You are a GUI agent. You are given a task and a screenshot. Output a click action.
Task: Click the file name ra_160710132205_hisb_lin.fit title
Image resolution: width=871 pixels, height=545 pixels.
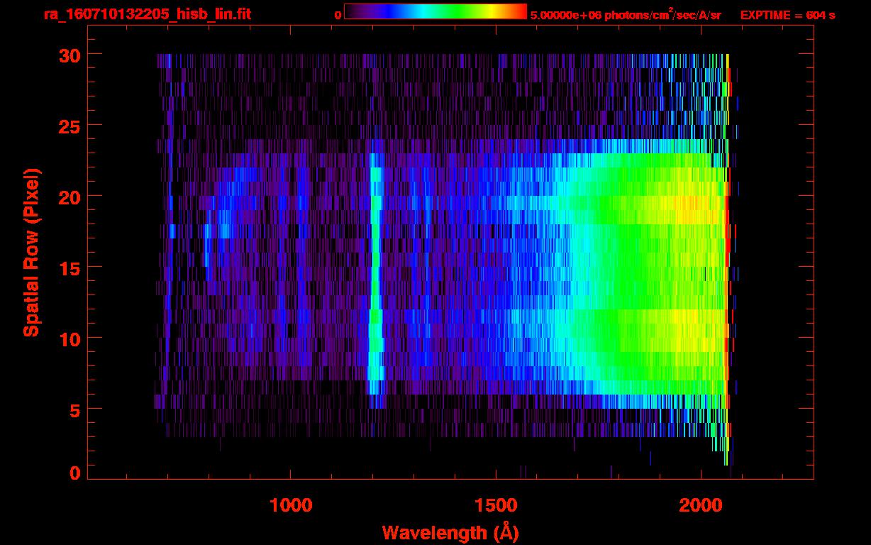tap(147, 14)
